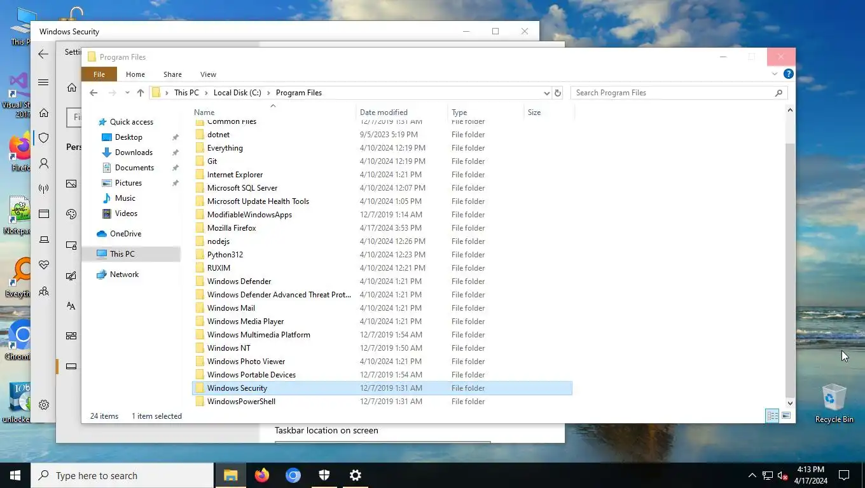This screenshot has height=488, width=865.
Task: Switch to details view layout icon
Action: click(773, 416)
